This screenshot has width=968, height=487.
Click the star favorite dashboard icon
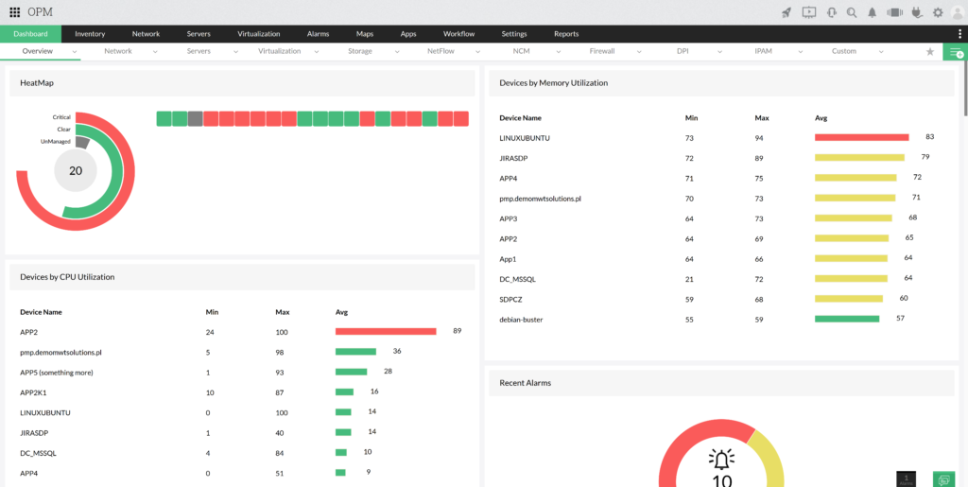(930, 52)
